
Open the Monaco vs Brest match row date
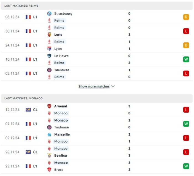[x=12, y=166]
